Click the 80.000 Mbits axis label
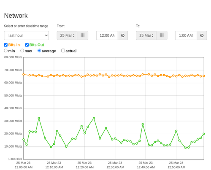This screenshot has width=211, height=170. [13, 57]
